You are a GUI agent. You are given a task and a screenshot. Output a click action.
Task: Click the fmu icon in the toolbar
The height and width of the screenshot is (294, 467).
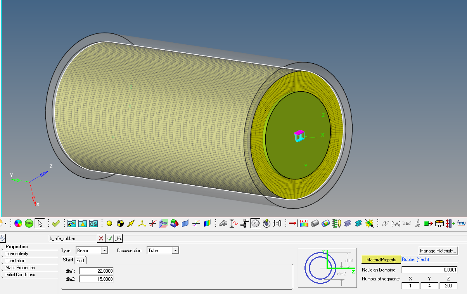461,223
